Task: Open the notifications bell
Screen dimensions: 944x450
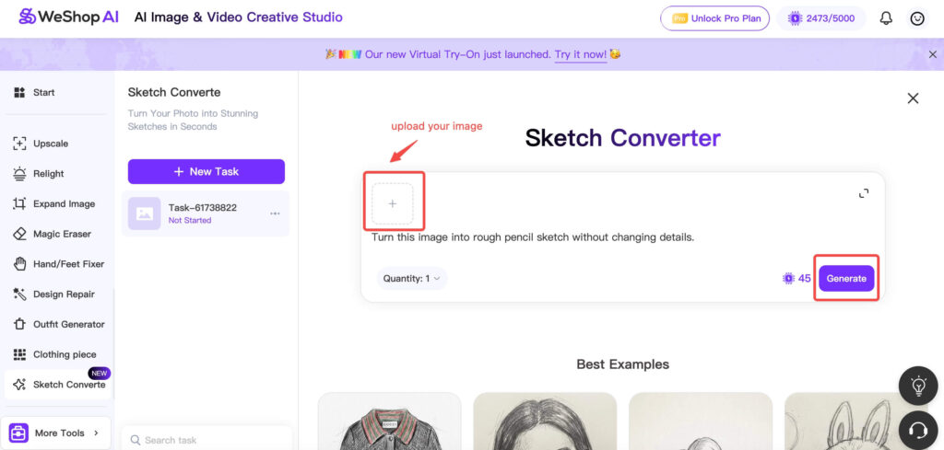Action: click(886, 18)
